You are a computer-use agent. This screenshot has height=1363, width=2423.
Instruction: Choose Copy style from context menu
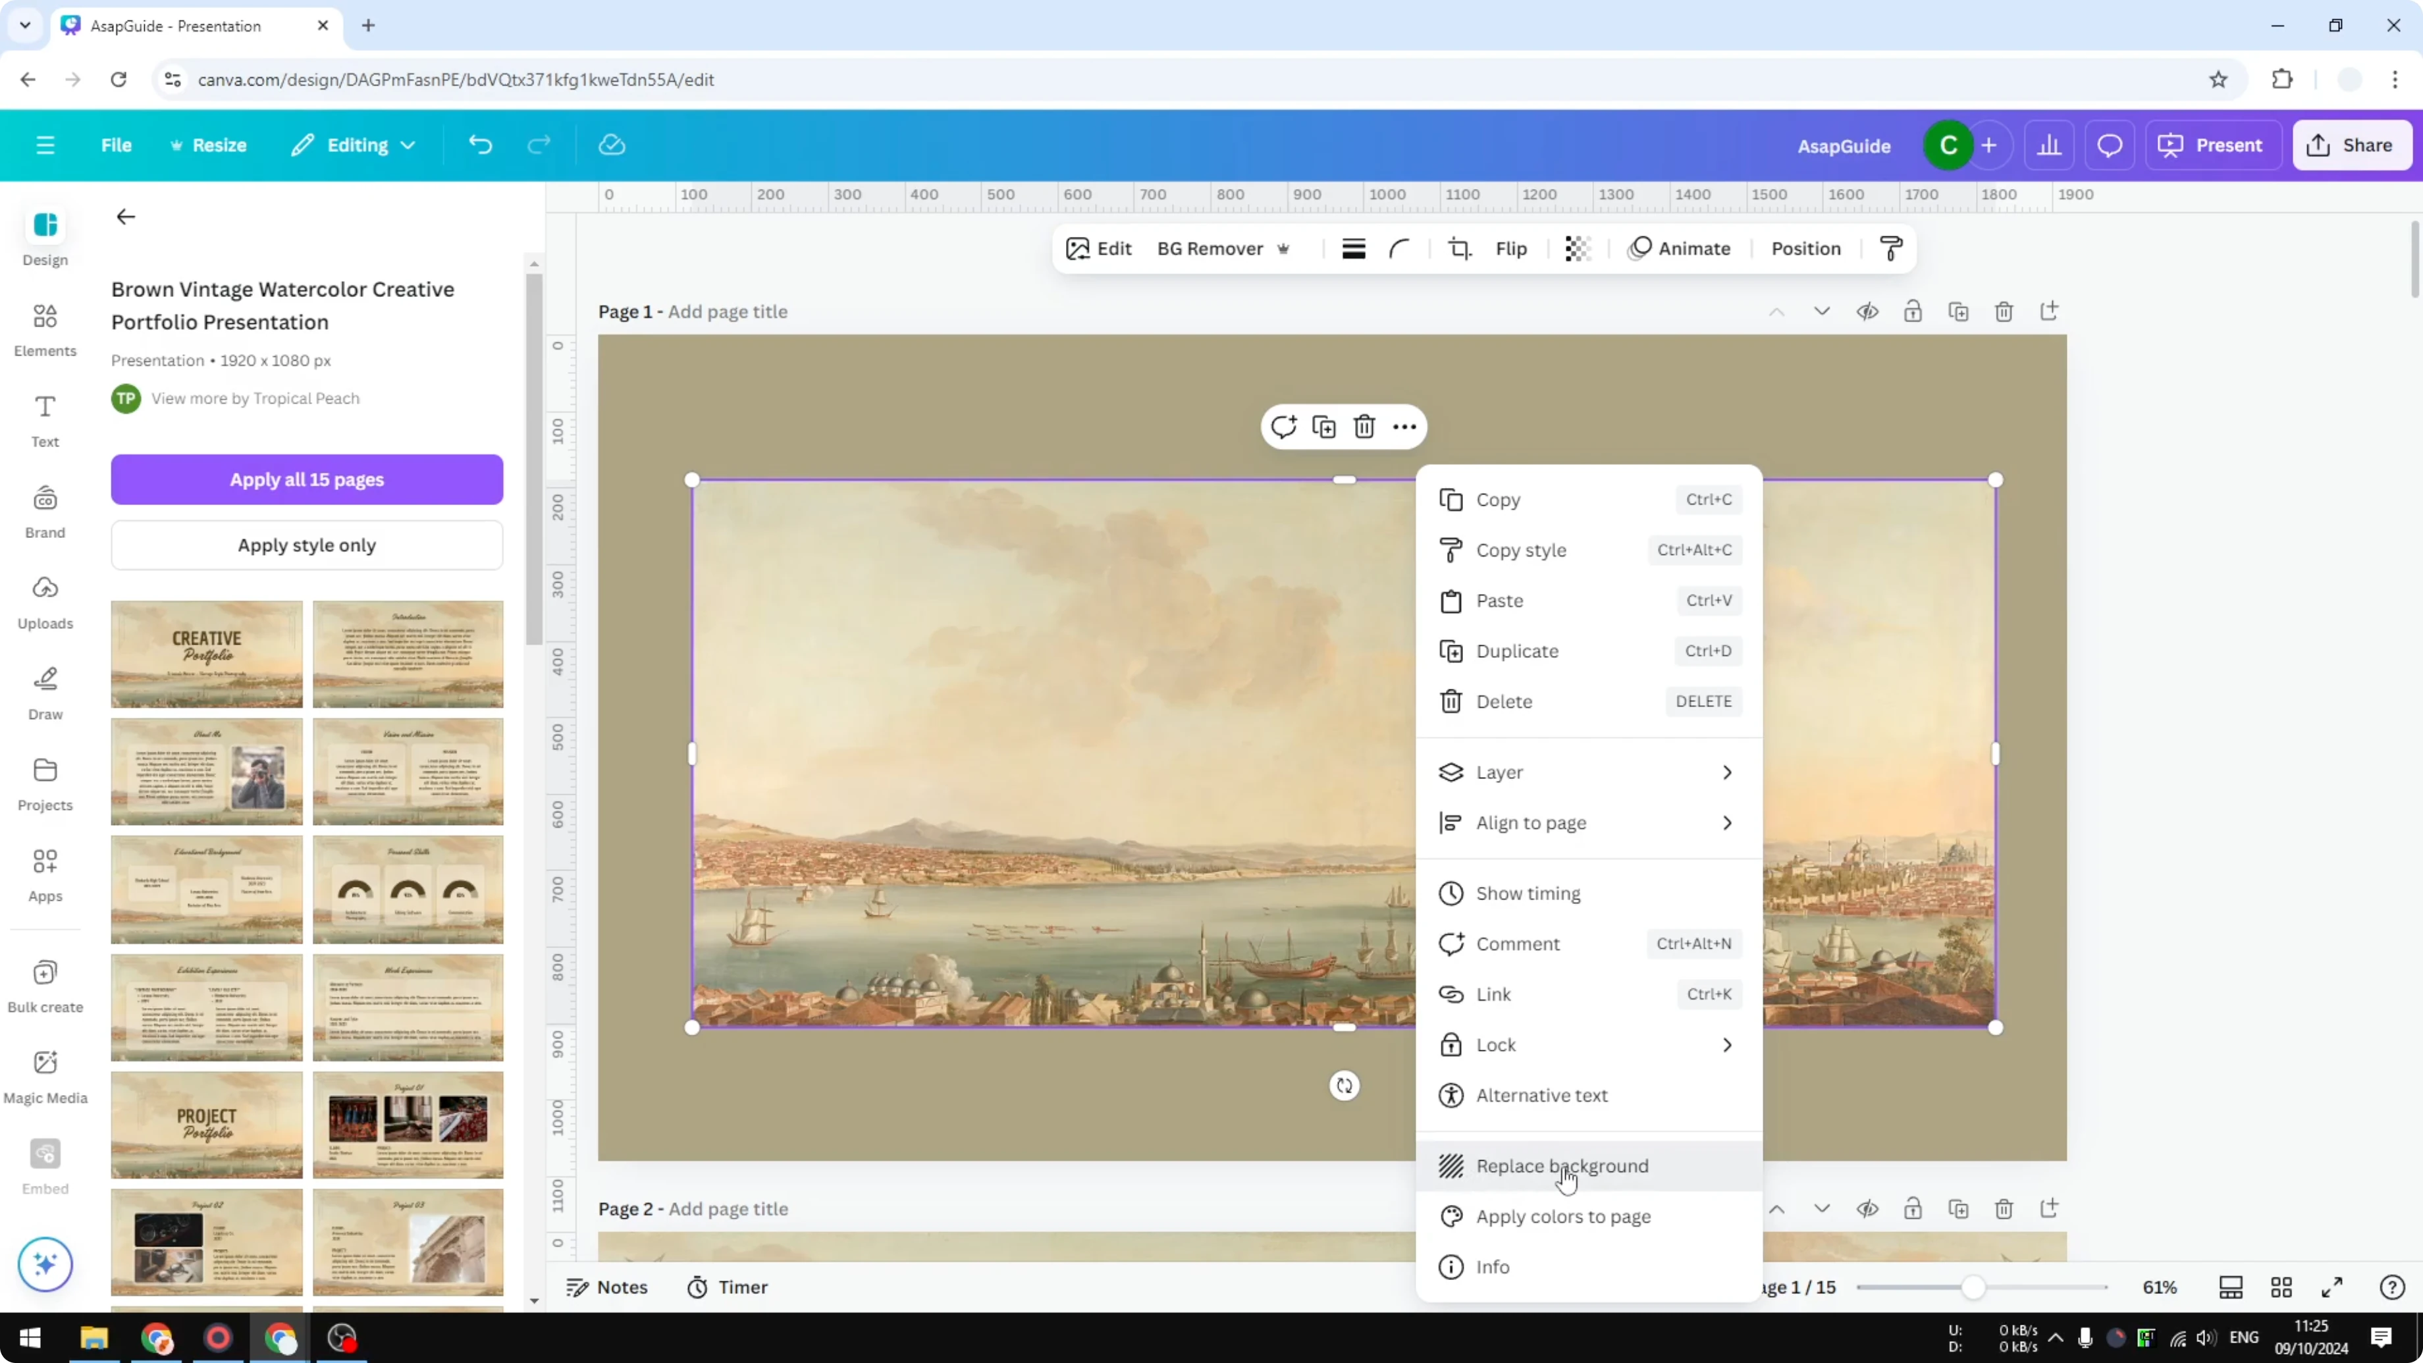click(1589, 550)
